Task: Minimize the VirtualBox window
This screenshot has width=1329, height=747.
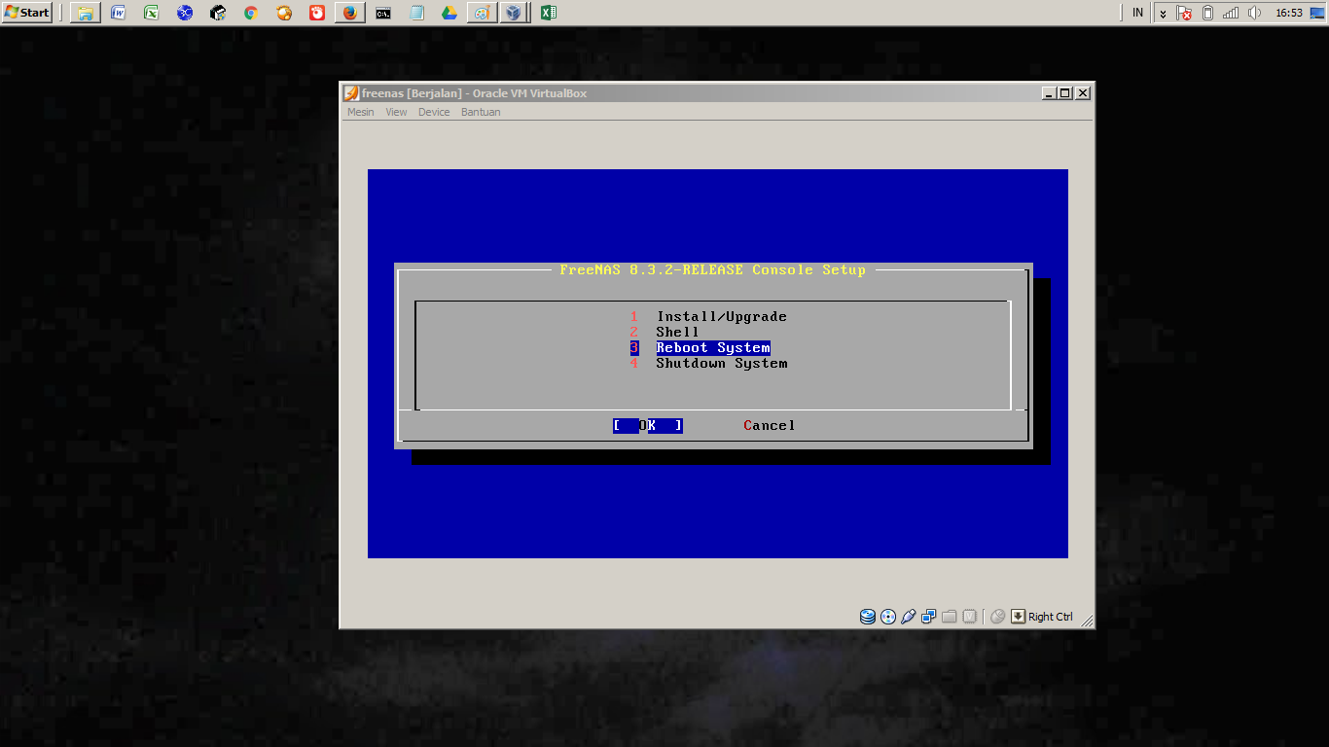Action: 1049,93
